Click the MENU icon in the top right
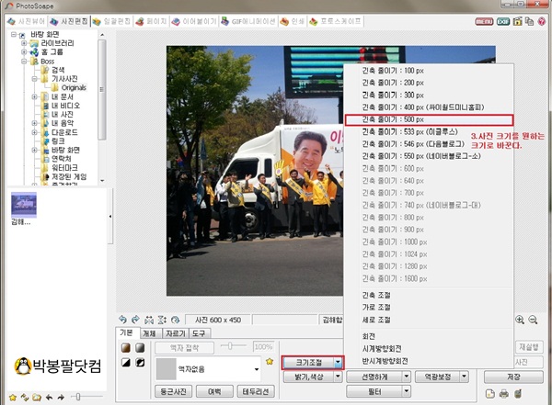Screen dimensions: 552x405 click(x=483, y=19)
